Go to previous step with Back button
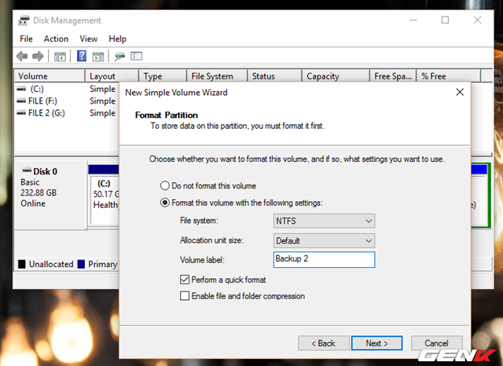503x366 pixels. tap(323, 343)
